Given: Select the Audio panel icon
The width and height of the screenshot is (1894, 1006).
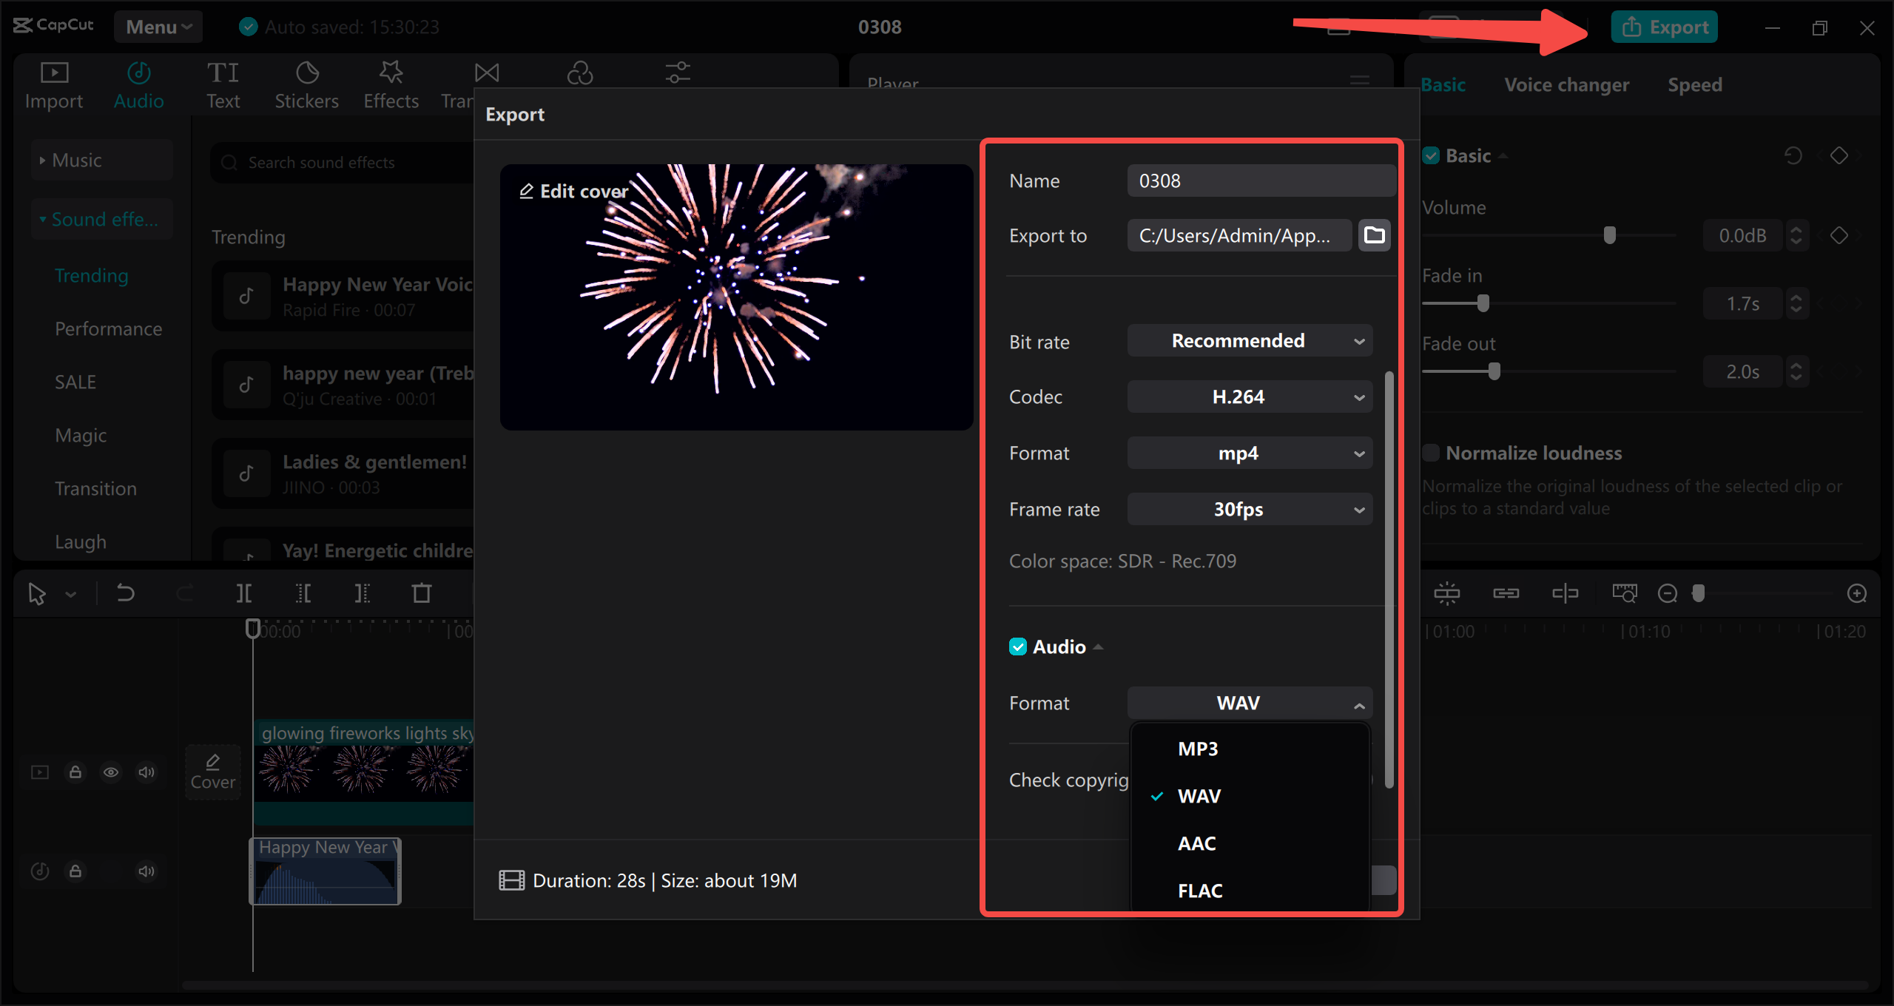Looking at the screenshot, I should click(138, 83).
